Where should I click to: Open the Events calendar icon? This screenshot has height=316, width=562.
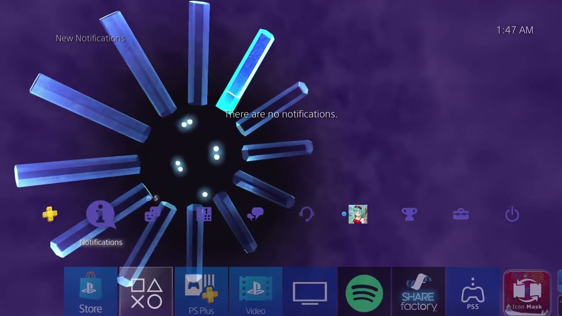[x=204, y=214]
